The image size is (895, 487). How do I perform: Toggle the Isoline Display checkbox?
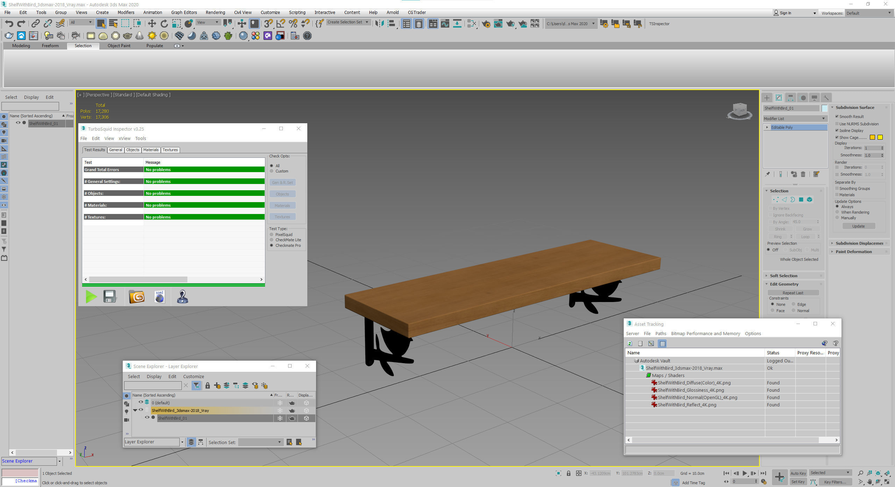point(837,130)
